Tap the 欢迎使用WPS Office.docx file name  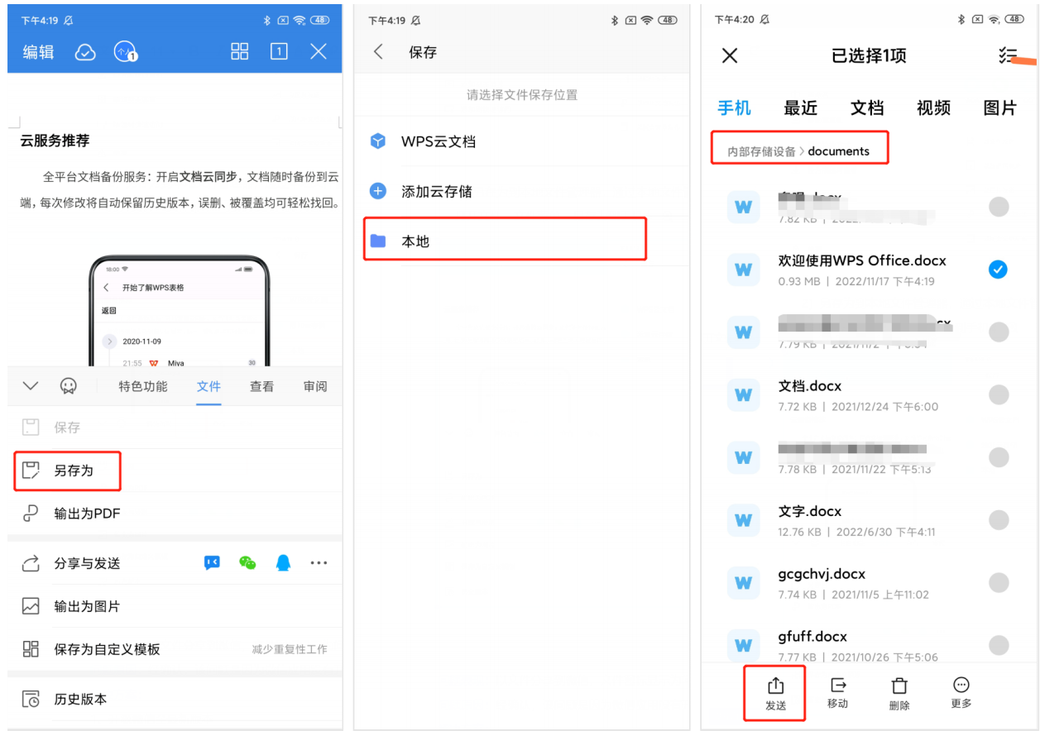click(862, 260)
